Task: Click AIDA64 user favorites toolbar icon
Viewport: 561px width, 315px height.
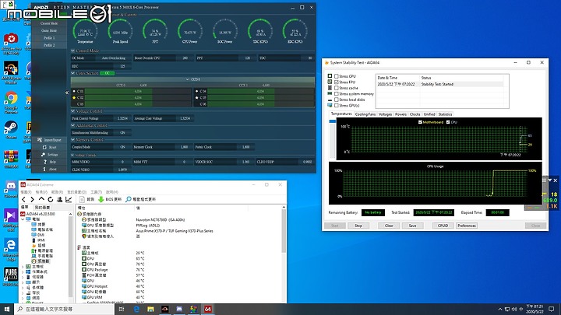Action: (60, 199)
